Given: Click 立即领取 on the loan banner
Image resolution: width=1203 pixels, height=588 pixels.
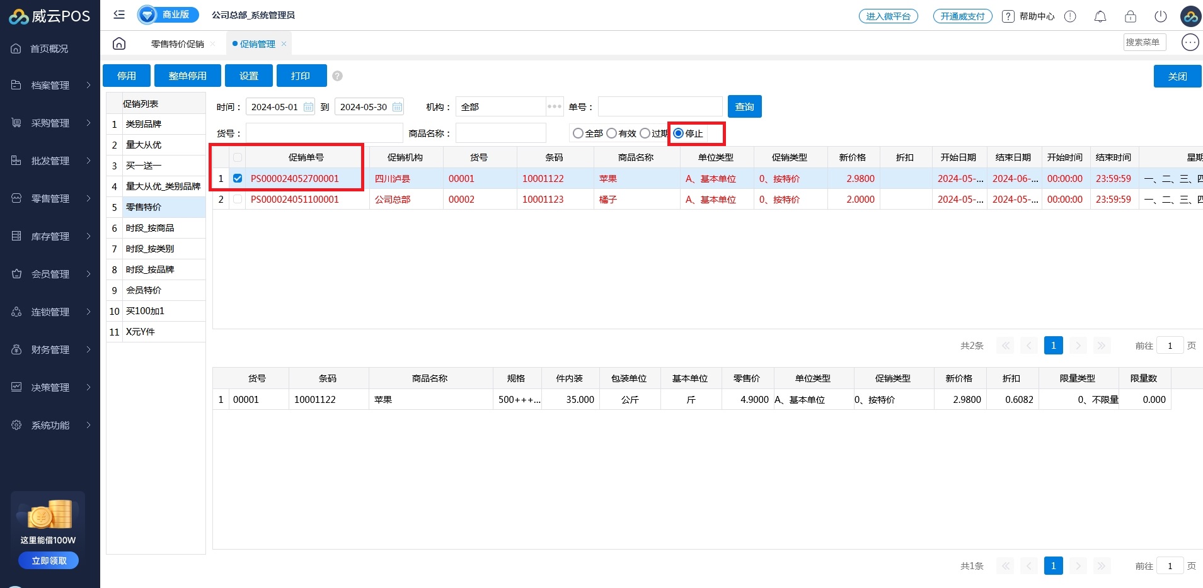Looking at the screenshot, I should click(49, 560).
